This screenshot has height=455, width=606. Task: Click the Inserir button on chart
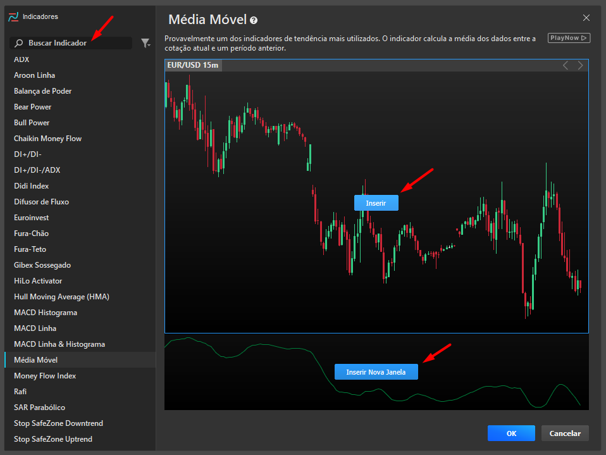pyautogui.click(x=376, y=203)
